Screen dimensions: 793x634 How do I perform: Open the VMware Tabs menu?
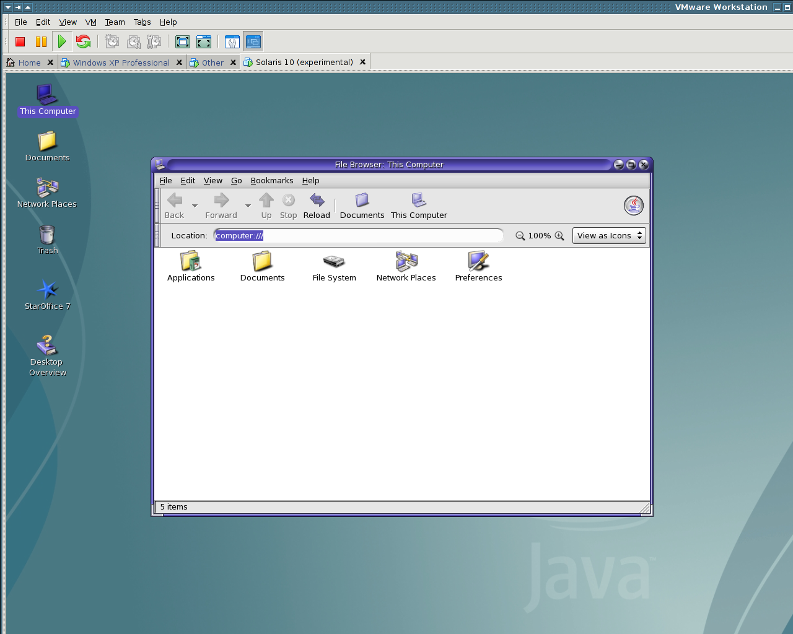tap(142, 22)
